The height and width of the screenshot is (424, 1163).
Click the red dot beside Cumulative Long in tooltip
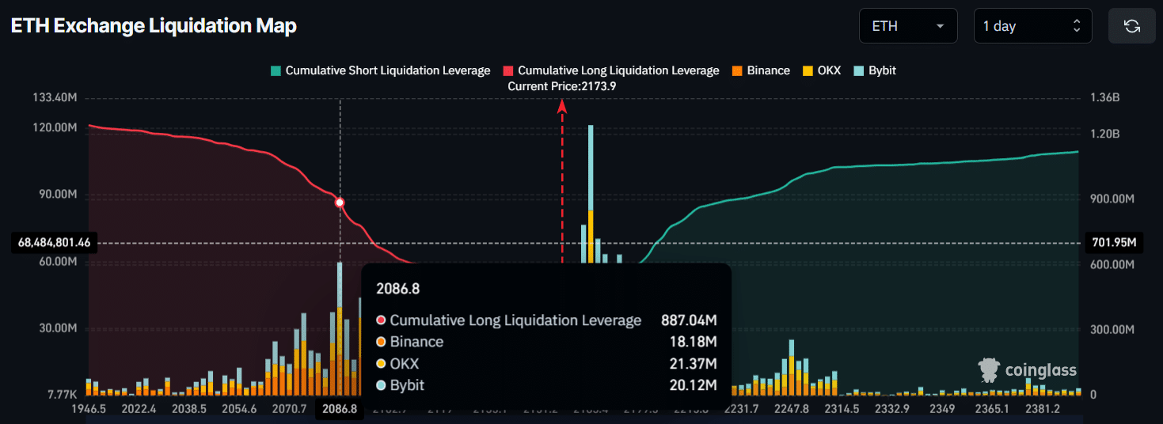point(381,320)
